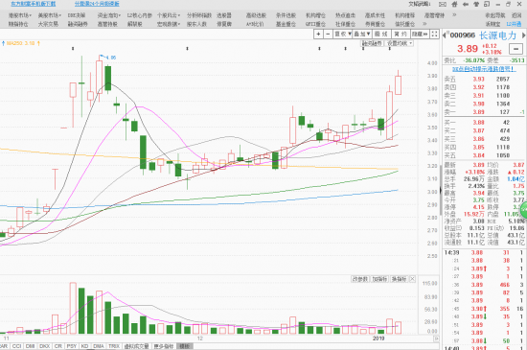This screenshot has height=350, width=527.
Task: Expand the 设置均线 moving-average dropdown
Action: 400,43
